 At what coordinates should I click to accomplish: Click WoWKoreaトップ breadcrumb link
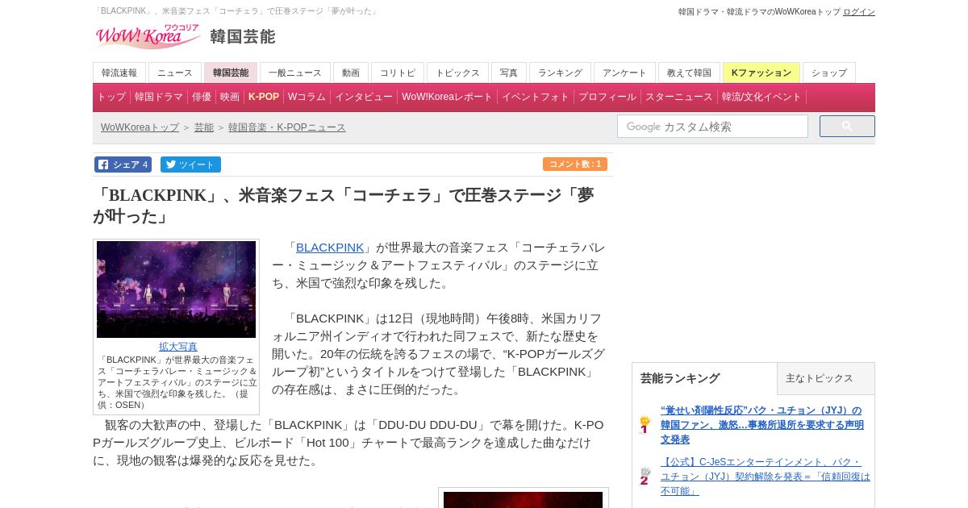click(140, 127)
